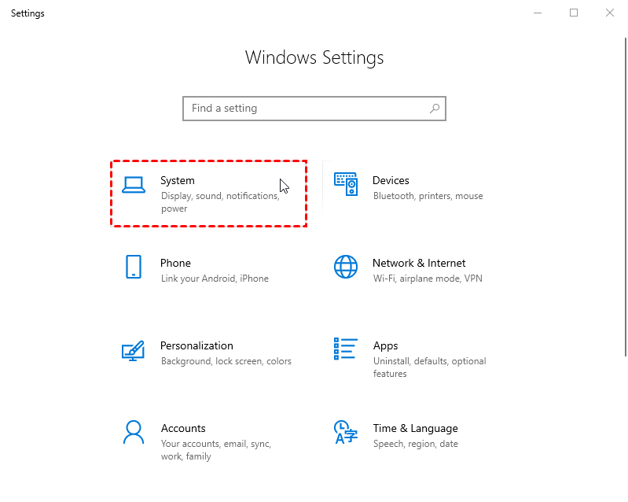Click the Time & Language label
This screenshot has height=502, width=628.
[415, 428]
